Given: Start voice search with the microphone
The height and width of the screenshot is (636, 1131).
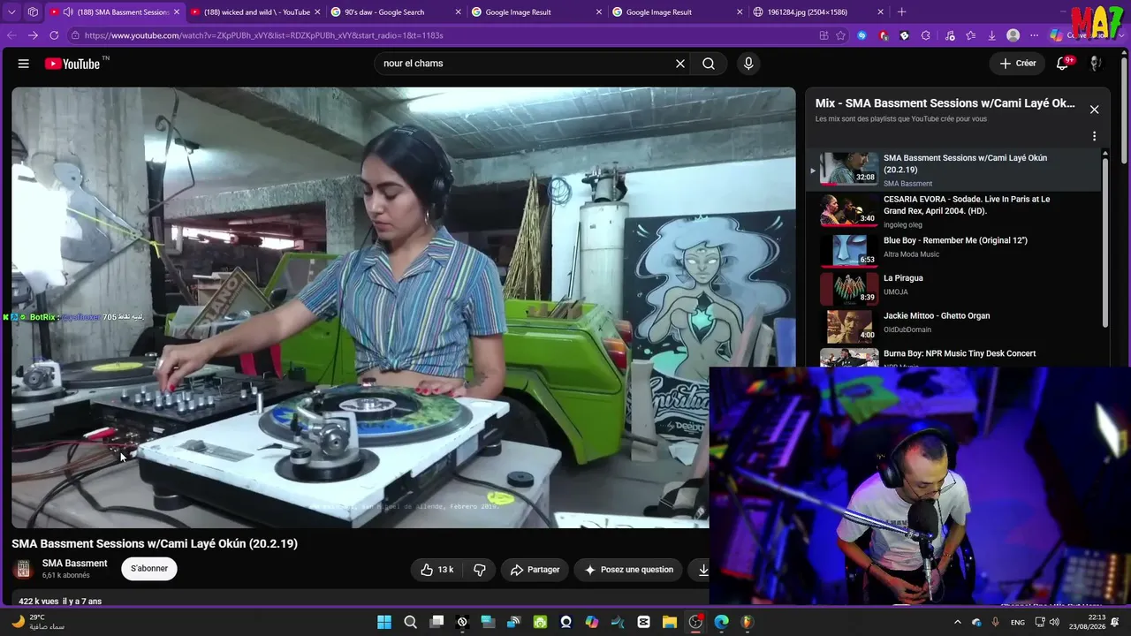Looking at the screenshot, I should tap(748, 64).
